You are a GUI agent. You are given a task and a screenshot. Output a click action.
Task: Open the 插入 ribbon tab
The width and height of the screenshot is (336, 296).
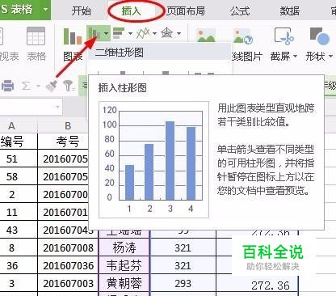tap(131, 11)
